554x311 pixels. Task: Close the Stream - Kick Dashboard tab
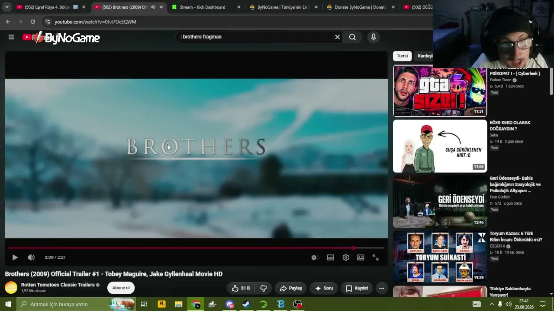coord(239,7)
